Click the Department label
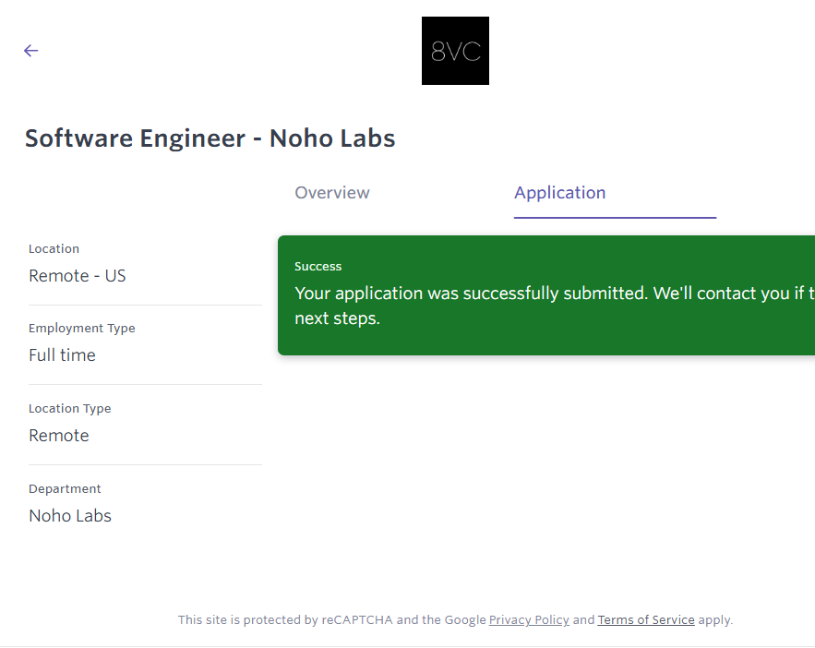 coord(65,489)
